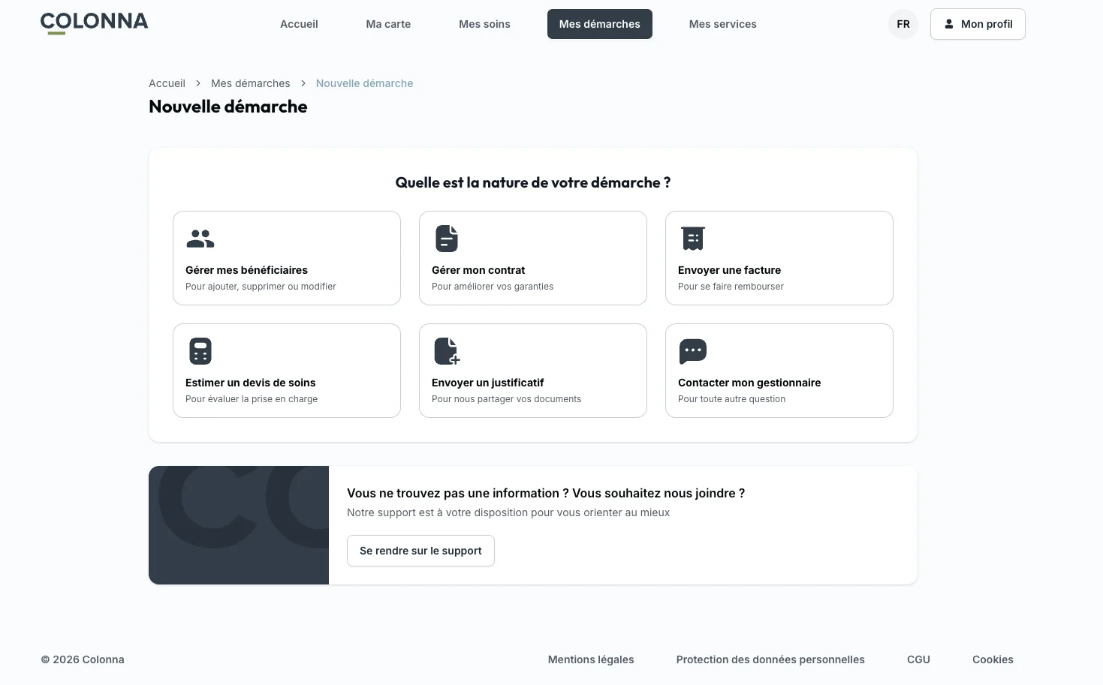Image resolution: width=1103 pixels, height=685 pixels.
Task: Click the Colonna logo
Action: (x=95, y=23)
